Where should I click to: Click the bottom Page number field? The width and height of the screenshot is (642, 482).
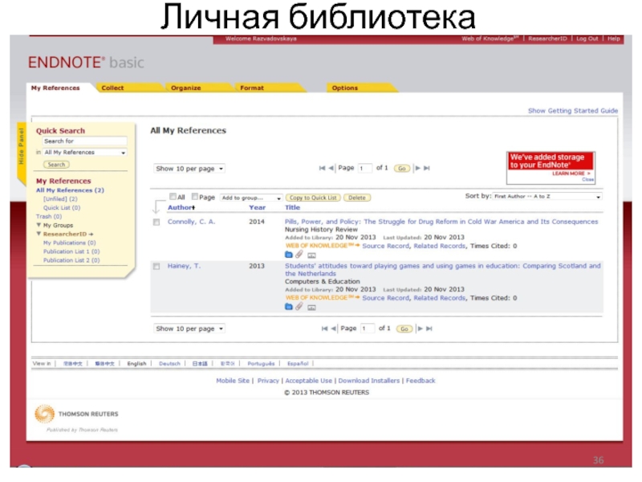pos(368,329)
